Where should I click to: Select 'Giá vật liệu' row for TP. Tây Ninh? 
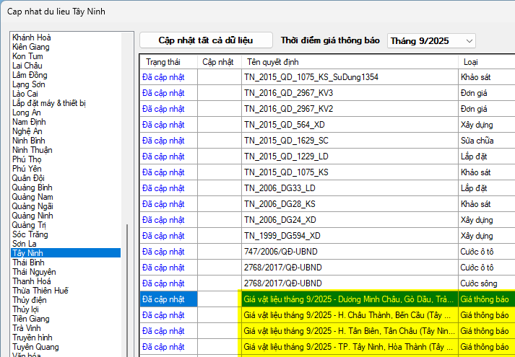point(349,347)
